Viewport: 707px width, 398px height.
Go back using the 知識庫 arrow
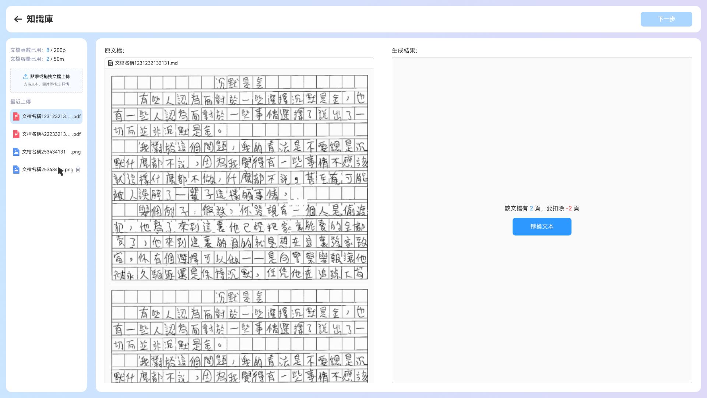(18, 19)
